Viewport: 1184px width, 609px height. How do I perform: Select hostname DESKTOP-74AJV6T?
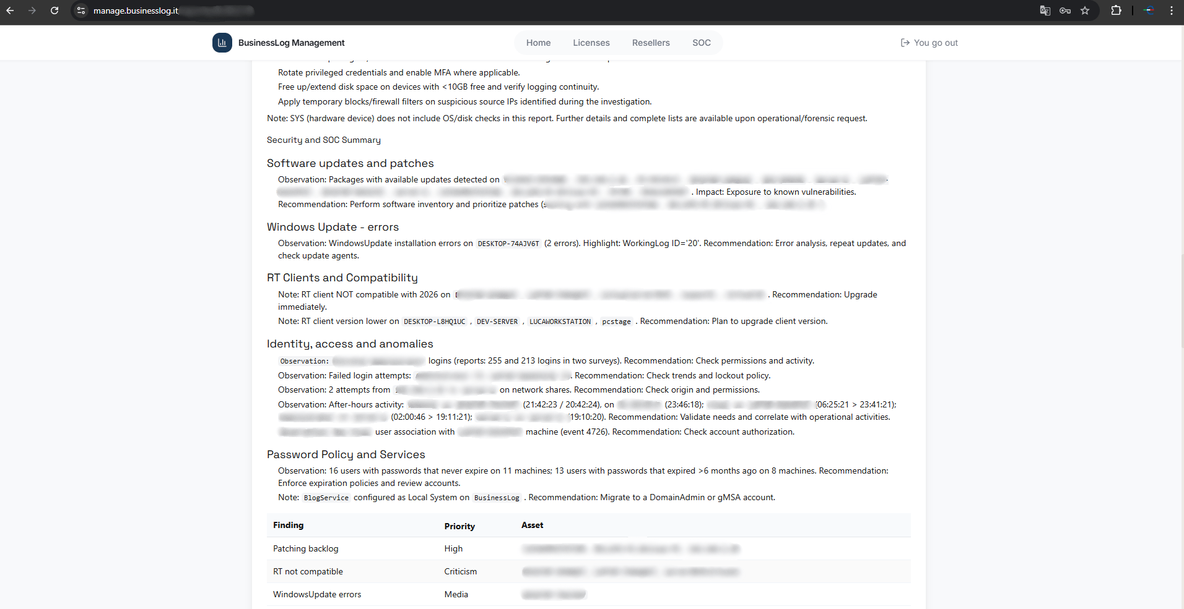click(x=508, y=244)
